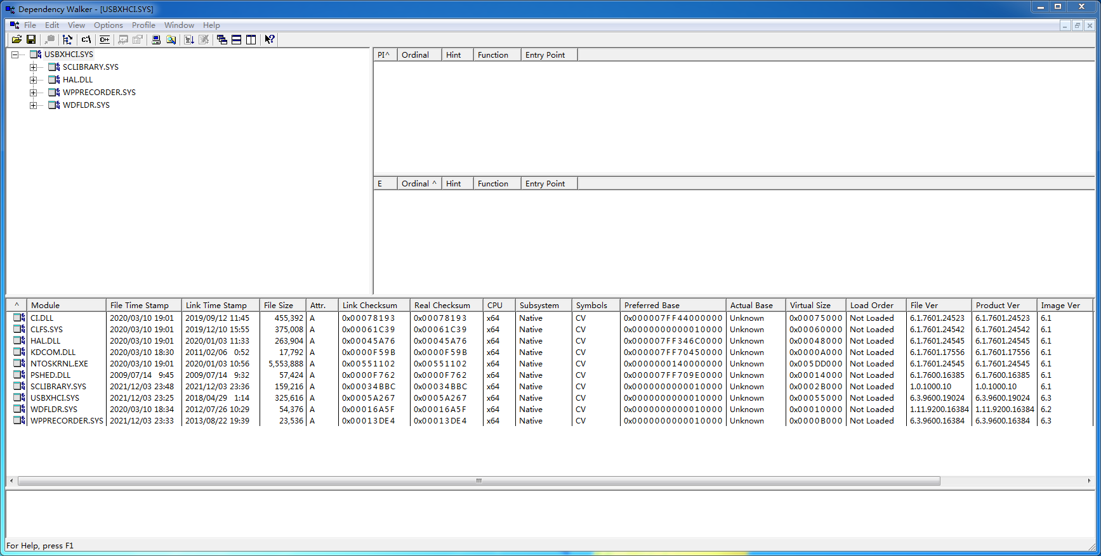Toggle Full Paths (c:\) display button
The height and width of the screenshot is (556, 1101).
pyautogui.click(x=86, y=39)
